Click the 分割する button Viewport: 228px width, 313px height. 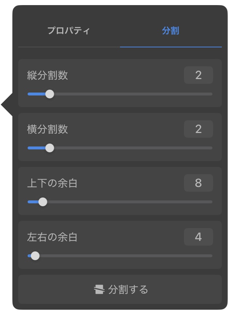point(120,289)
